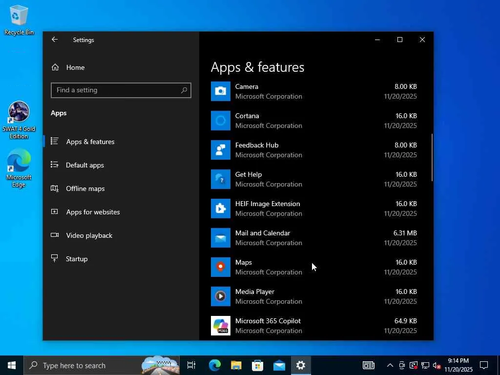Viewport: 500px width, 375px height.
Task: Show hidden system tray icons
Action: point(390,365)
